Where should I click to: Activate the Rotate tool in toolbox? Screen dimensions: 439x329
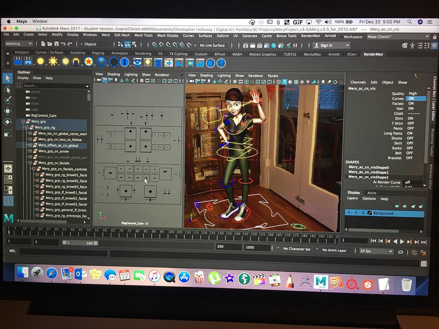pyautogui.click(x=8, y=122)
